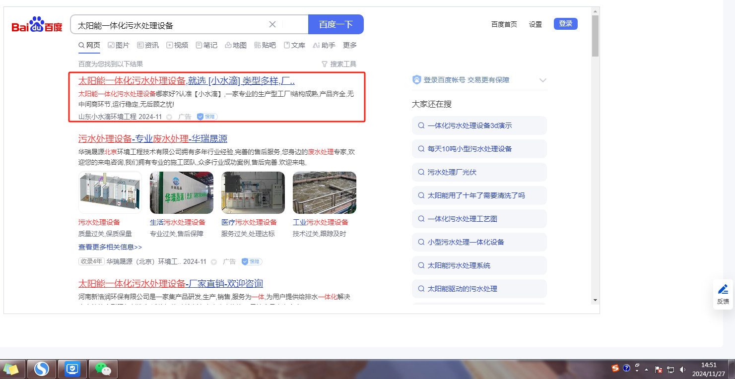This screenshot has width=735, height=379.
Task: Clear the search box with the X icon
Action: 272,24
